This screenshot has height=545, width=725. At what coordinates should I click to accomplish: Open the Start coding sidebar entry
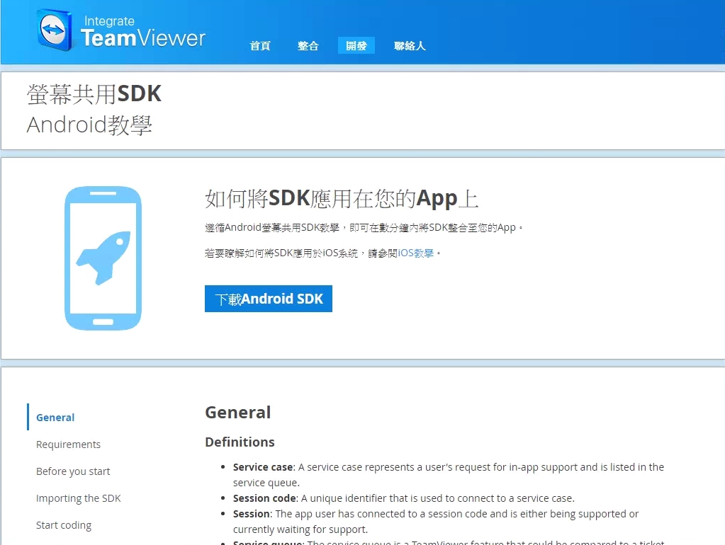coord(64,525)
